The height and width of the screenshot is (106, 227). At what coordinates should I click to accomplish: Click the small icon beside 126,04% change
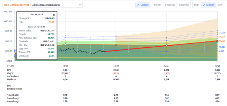(69, 73)
